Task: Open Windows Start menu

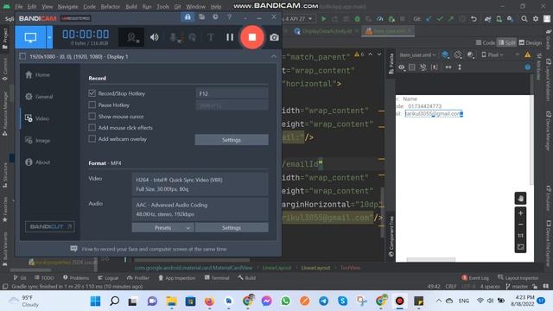Action: click(95, 301)
